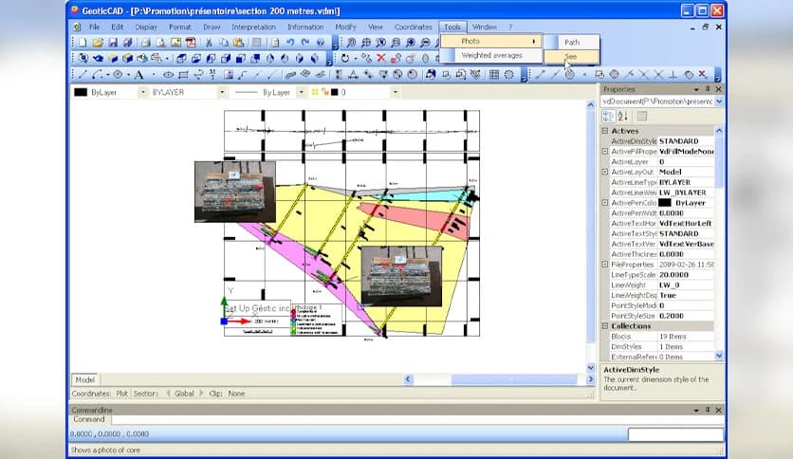The image size is (793, 459).
Task: Select the Rectangle drawing tool
Action: tap(183, 75)
